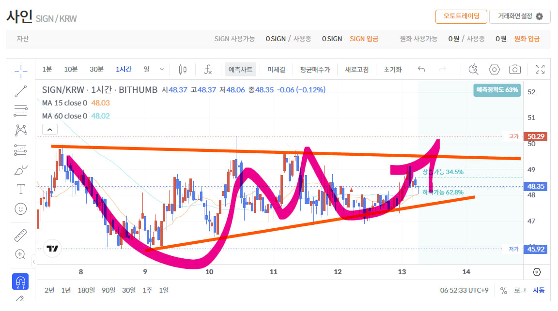This screenshot has width=558, height=311.
Task: Open the emoji sticker tool
Action: coord(21,209)
